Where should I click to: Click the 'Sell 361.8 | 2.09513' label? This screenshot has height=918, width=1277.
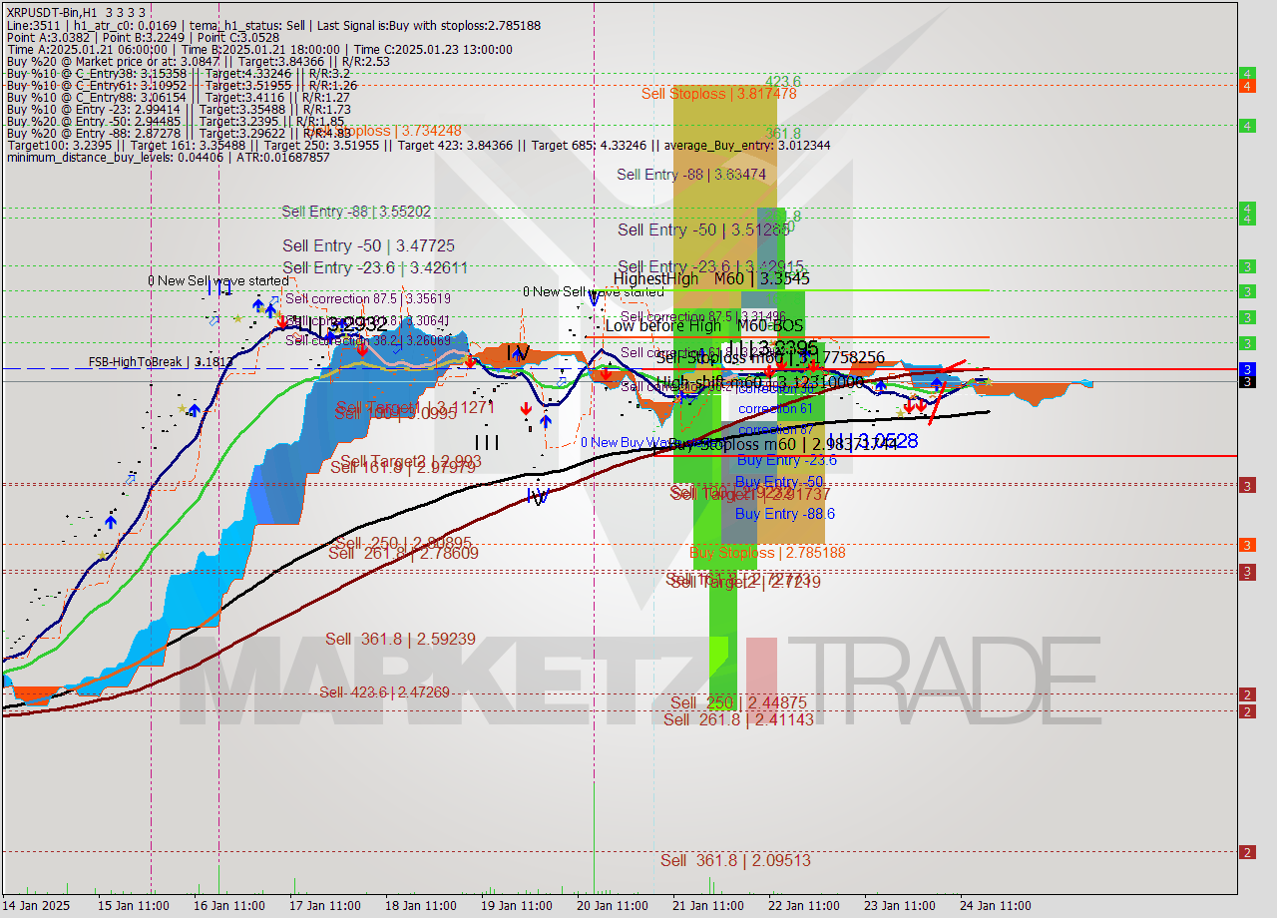(735, 860)
